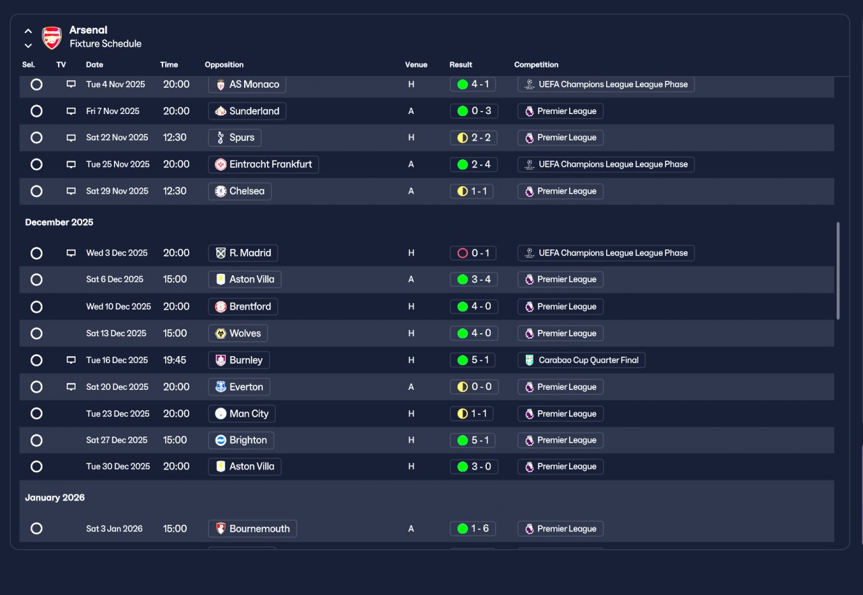Click the Brentford club badge

220,306
